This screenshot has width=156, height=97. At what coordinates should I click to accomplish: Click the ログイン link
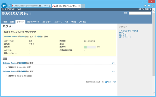click(x=141, y=9)
